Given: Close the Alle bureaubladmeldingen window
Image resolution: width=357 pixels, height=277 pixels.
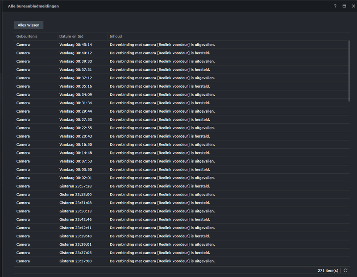Looking at the screenshot, I should click(353, 6).
